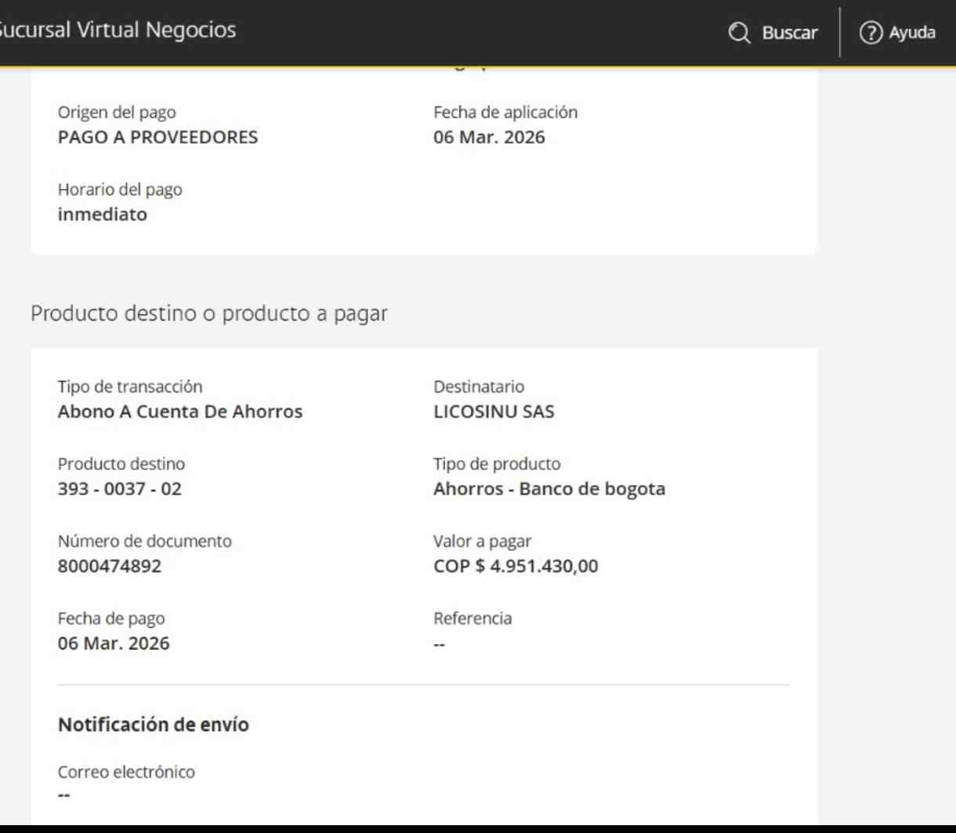Image resolution: width=956 pixels, height=833 pixels.
Task: Click the Correo electrónico label
Action: click(126, 772)
